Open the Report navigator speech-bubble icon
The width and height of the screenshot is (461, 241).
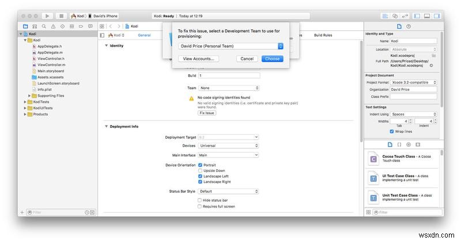[x=90, y=26]
